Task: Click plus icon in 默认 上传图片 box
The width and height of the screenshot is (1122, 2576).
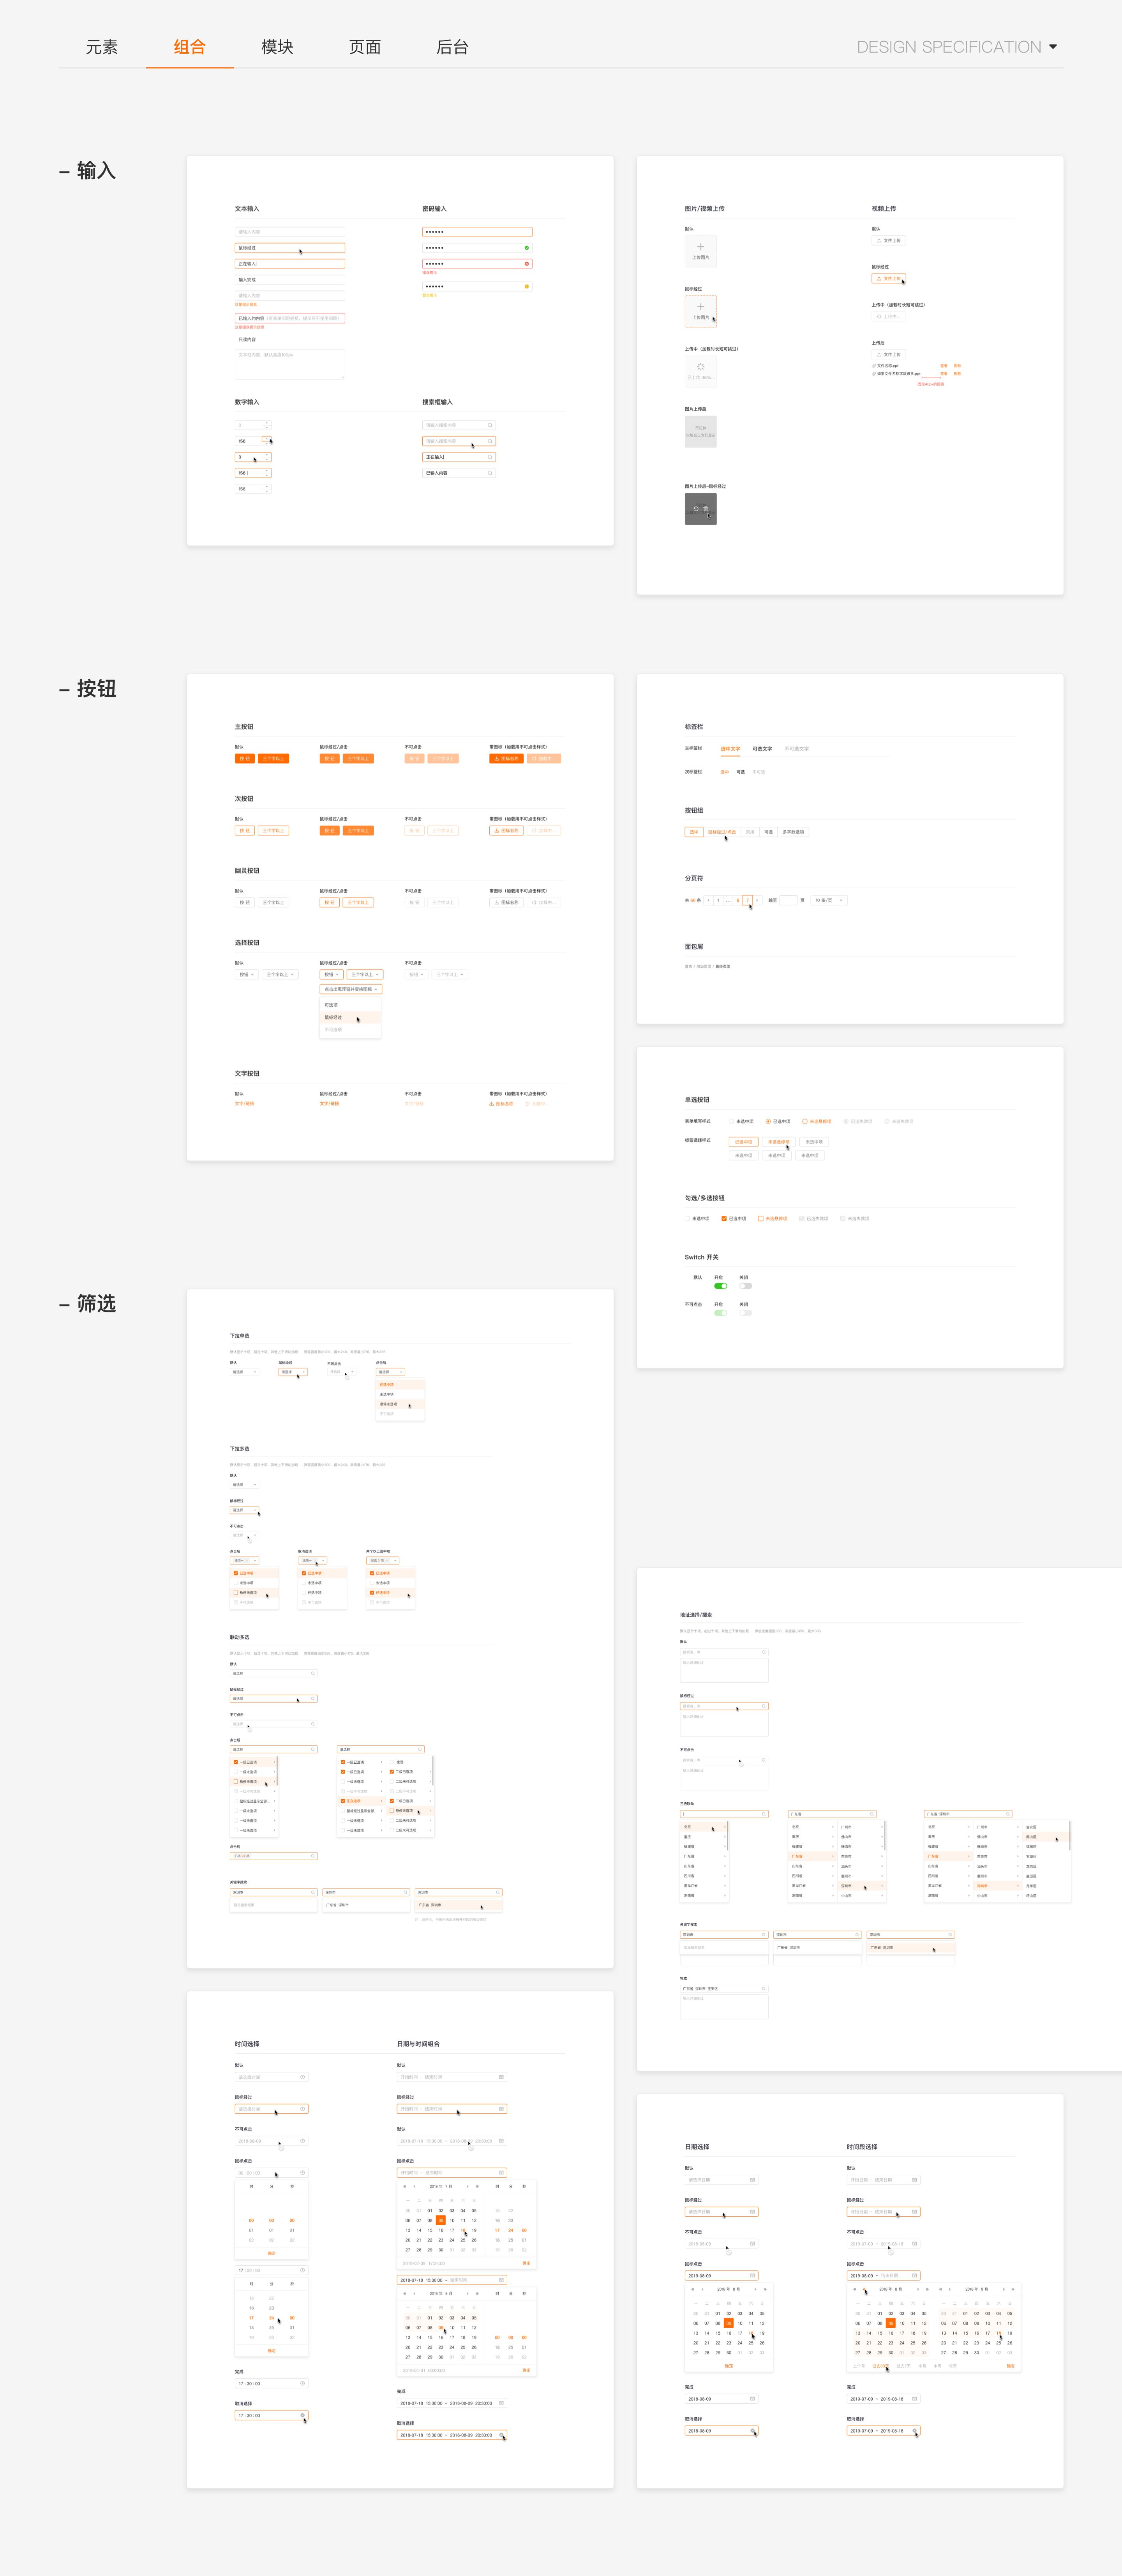Action: pos(700,247)
